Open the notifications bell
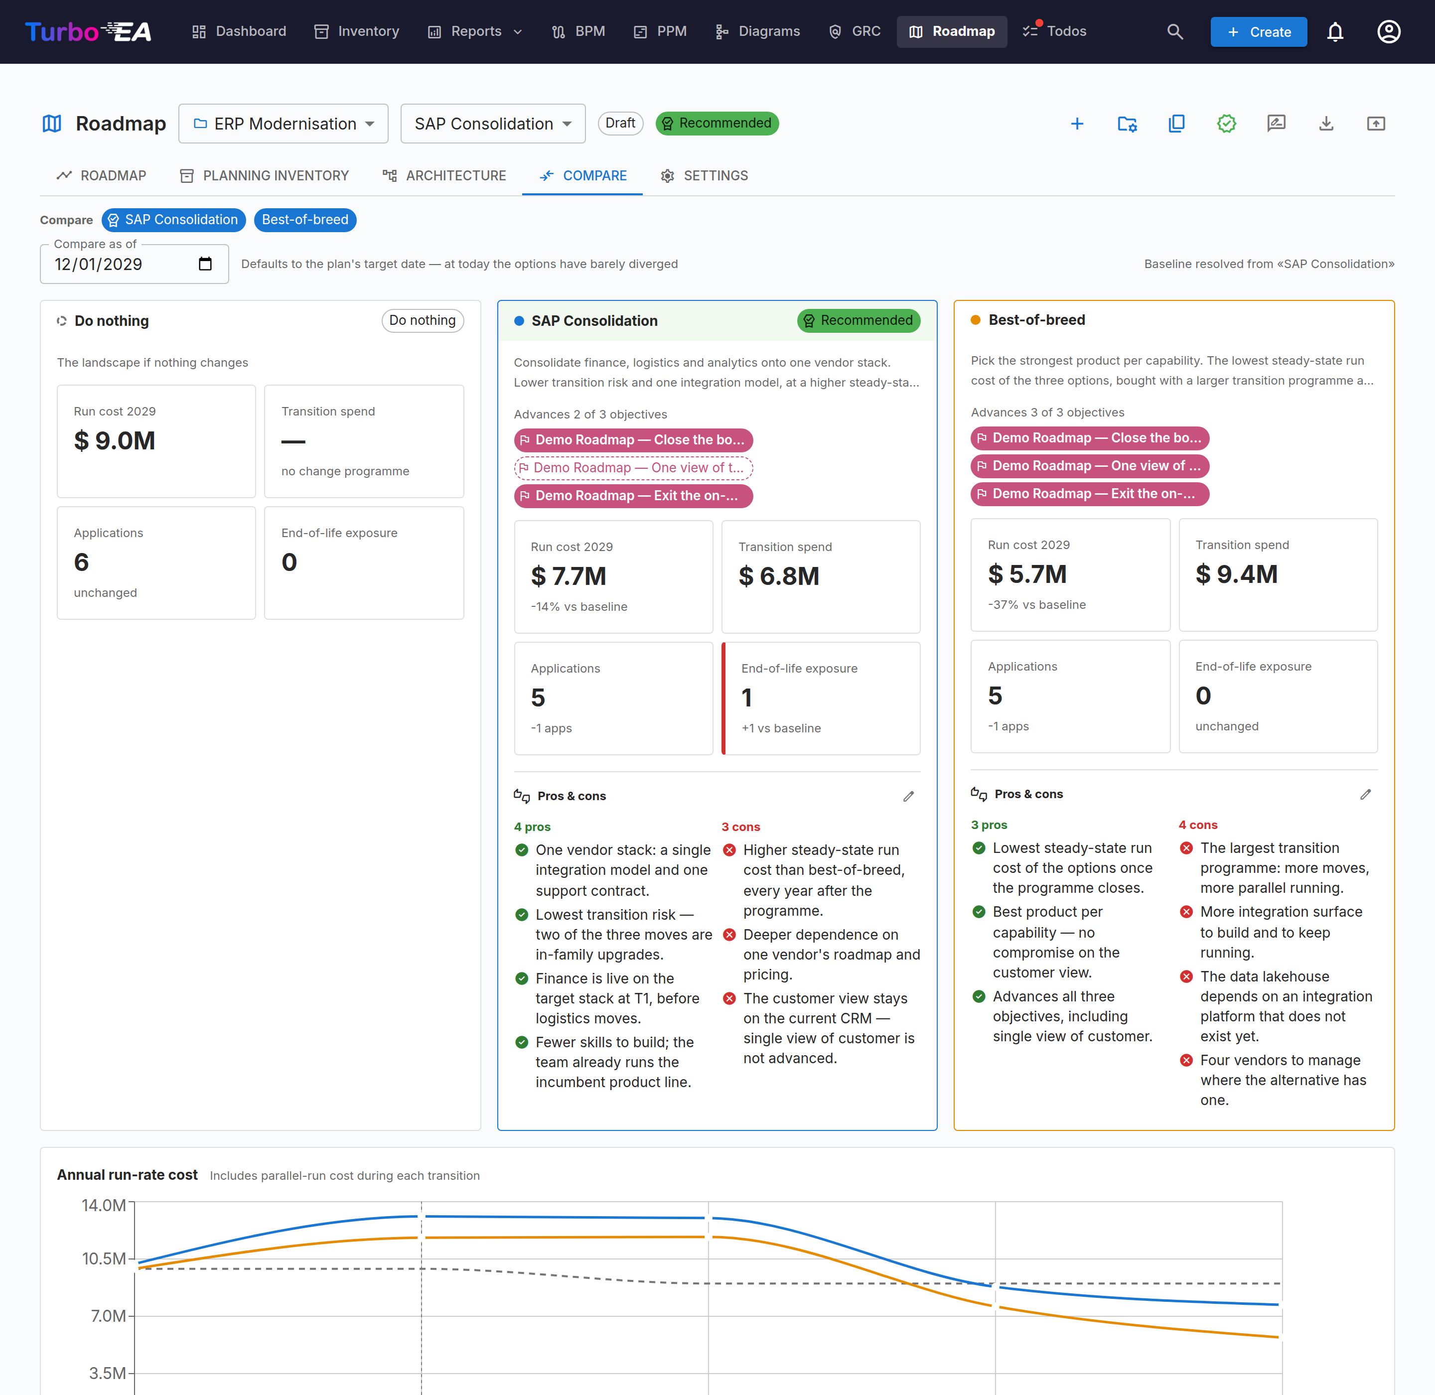Viewport: 1435px width, 1395px height. 1335,31
